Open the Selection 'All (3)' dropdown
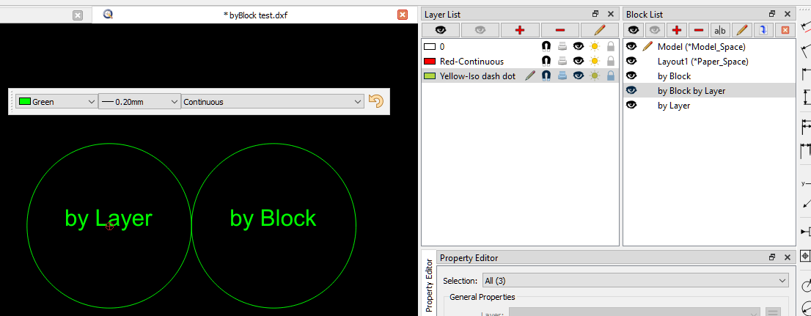Image resolution: width=811 pixels, height=316 pixels. coord(634,280)
